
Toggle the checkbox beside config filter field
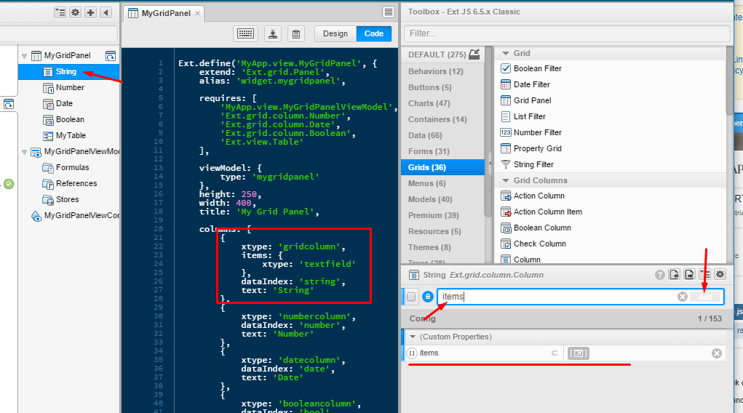point(411,297)
